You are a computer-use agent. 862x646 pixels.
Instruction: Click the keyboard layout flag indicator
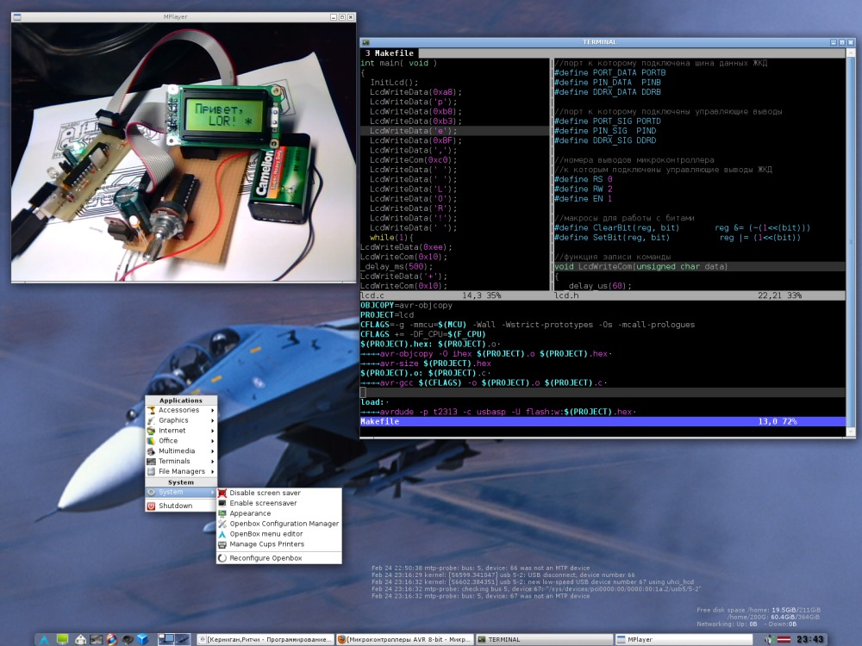(x=784, y=639)
